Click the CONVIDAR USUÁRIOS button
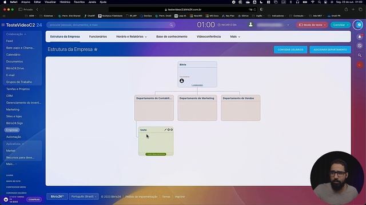 pos(291,50)
